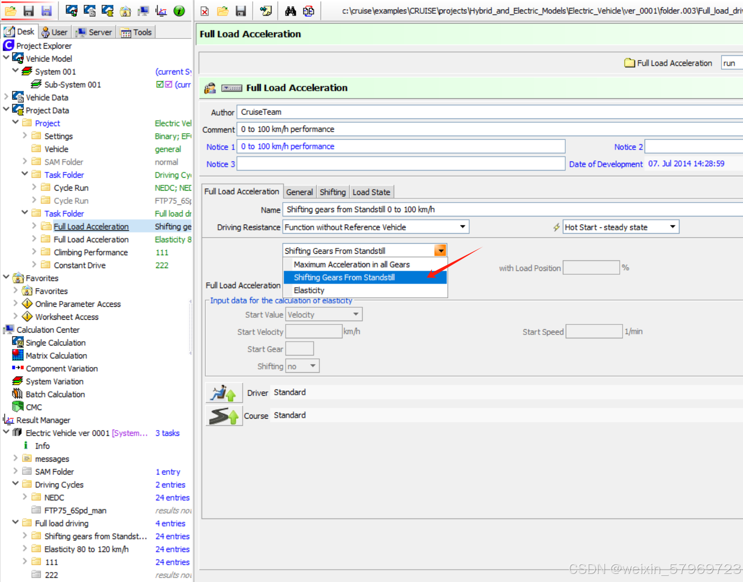This screenshot has width=743, height=582.
Task: Click the binoculars search icon
Action: coord(291,11)
